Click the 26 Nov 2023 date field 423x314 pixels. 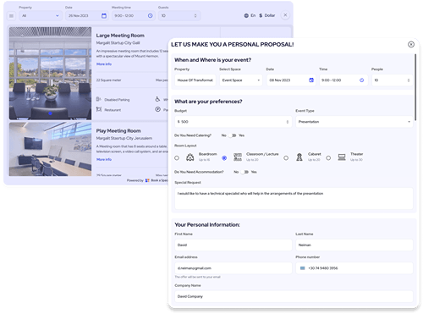[87, 16]
